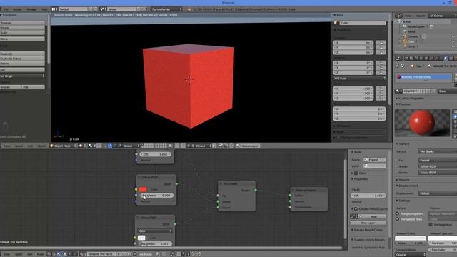Toggle the Transparent Shadows checkbox
Image resolution: width=457 pixels, height=257 pixels.
(397, 219)
